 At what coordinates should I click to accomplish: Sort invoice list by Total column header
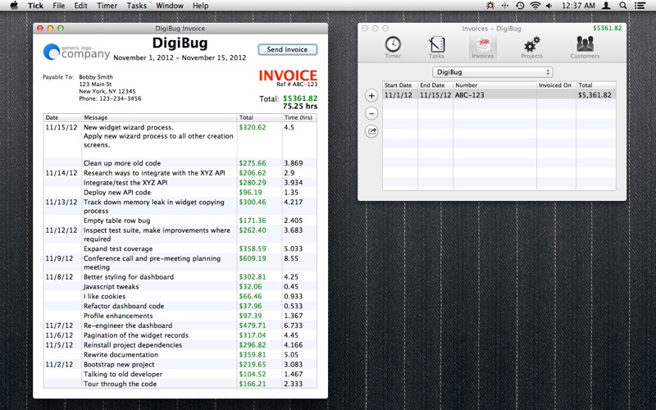(x=596, y=85)
